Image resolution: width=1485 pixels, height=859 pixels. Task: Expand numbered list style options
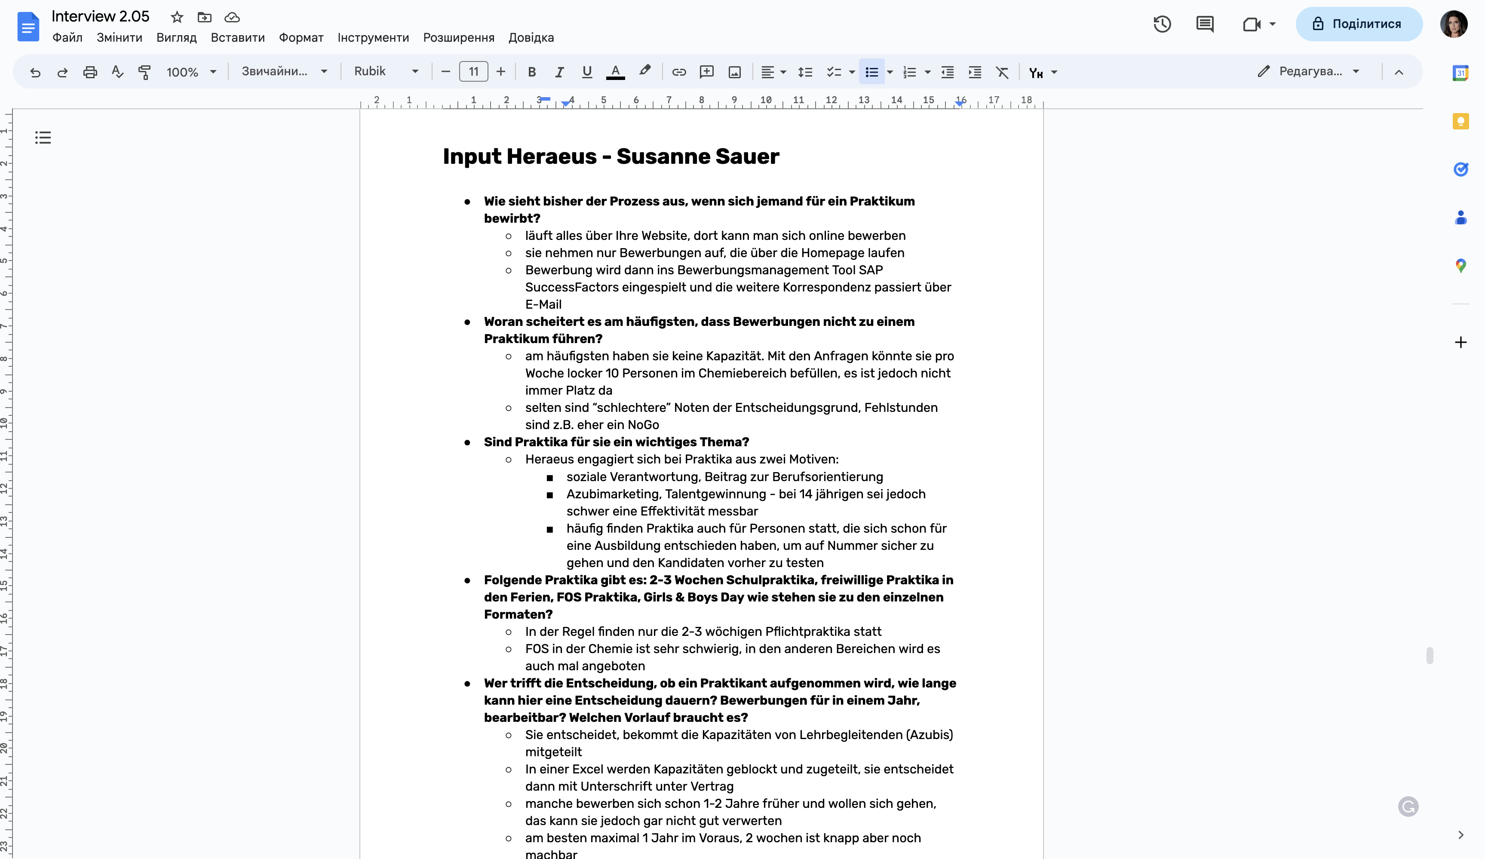click(x=927, y=72)
